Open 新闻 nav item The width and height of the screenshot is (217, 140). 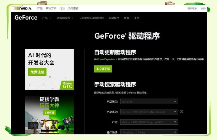coord(127,18)
